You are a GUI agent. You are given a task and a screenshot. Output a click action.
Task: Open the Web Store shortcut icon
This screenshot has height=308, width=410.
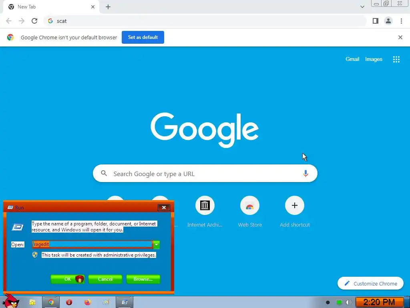[250, 205]
